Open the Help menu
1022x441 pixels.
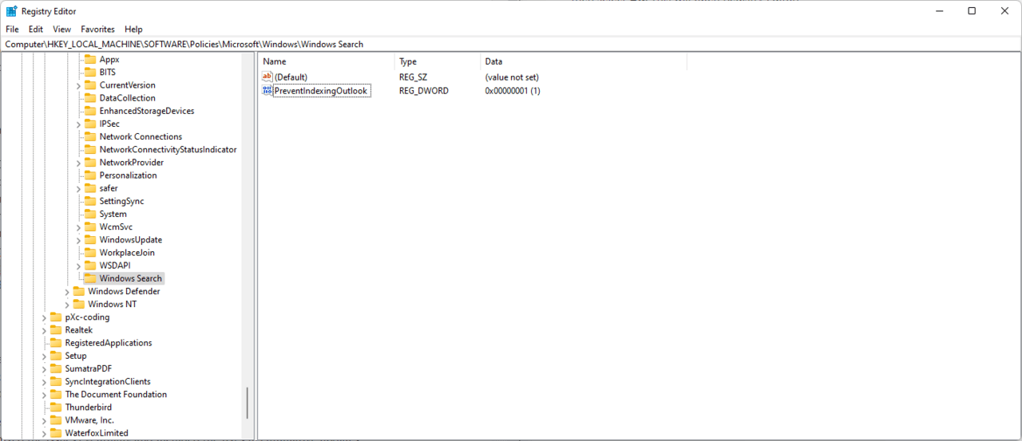coord(133,30)
